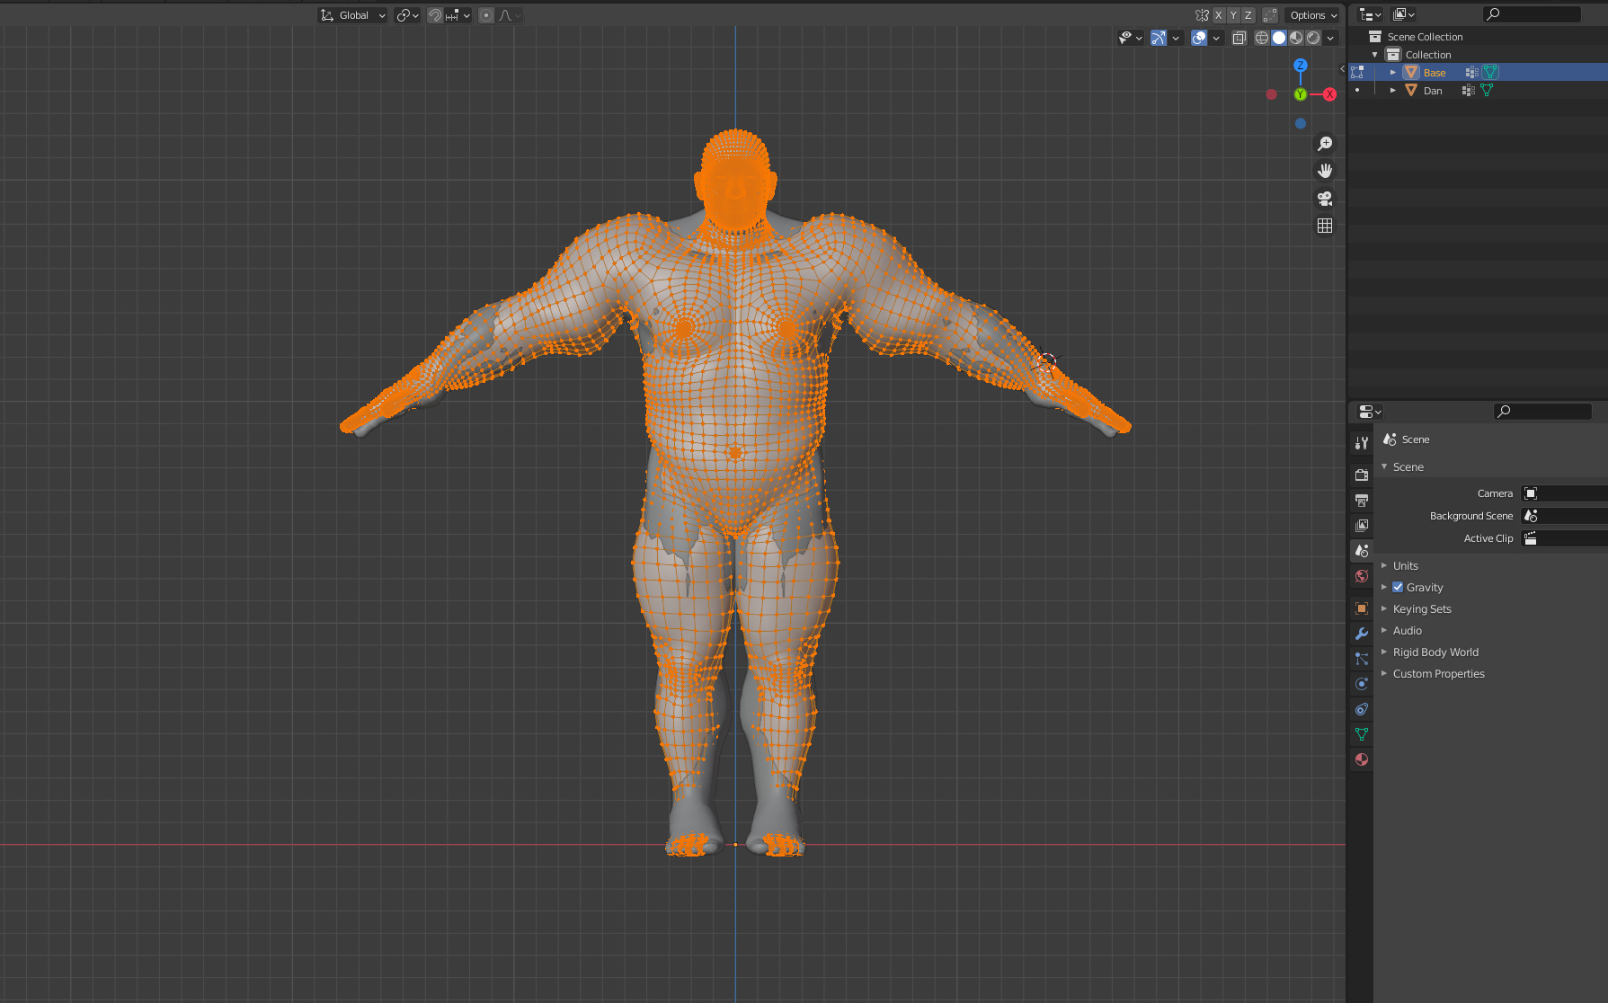Open the Particles properties tab

1362,659
